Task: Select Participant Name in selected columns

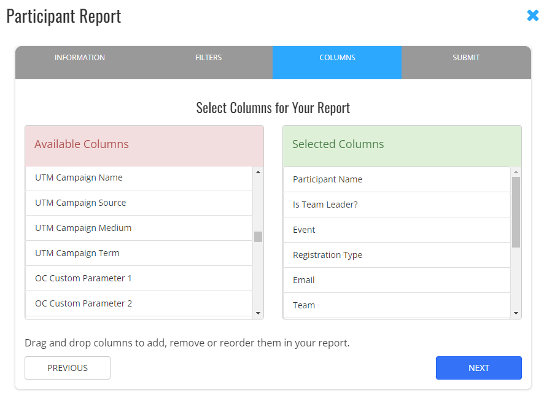Action: [397, 179]
